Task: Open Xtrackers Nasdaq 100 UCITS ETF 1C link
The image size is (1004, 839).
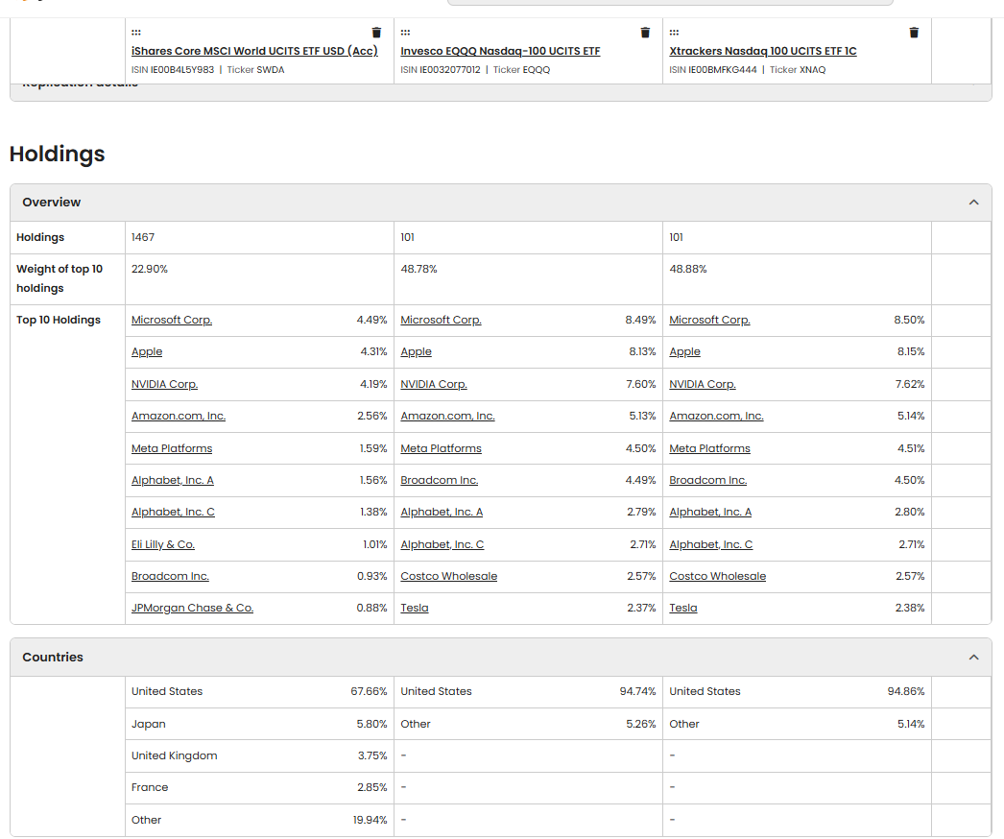Action: tap(763, 51)
